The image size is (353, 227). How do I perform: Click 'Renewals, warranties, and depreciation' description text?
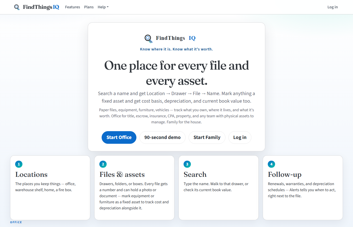pos(302,190)
